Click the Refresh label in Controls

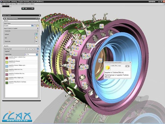coord(7,34)
